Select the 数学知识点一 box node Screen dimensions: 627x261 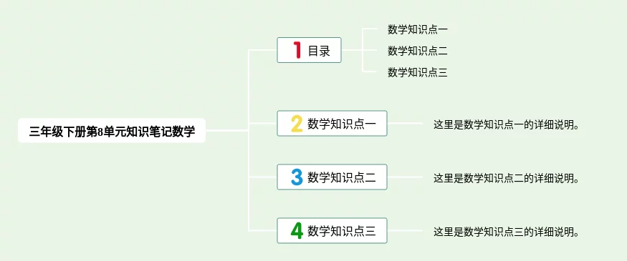(x=332, y=123)
